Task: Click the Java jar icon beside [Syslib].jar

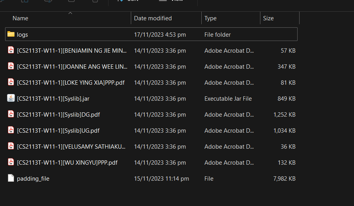Action: [11, 98]
